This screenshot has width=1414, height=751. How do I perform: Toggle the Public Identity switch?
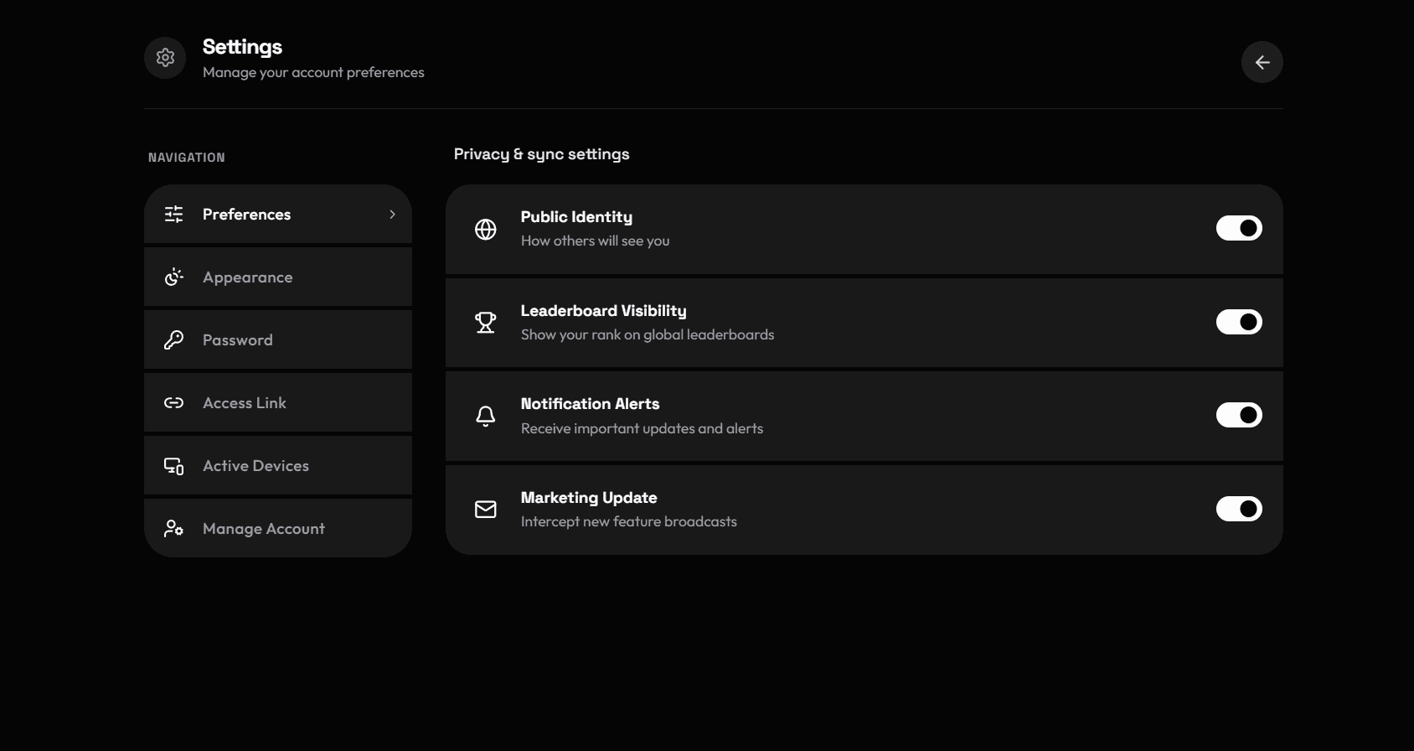click(x=1239, y=228)
